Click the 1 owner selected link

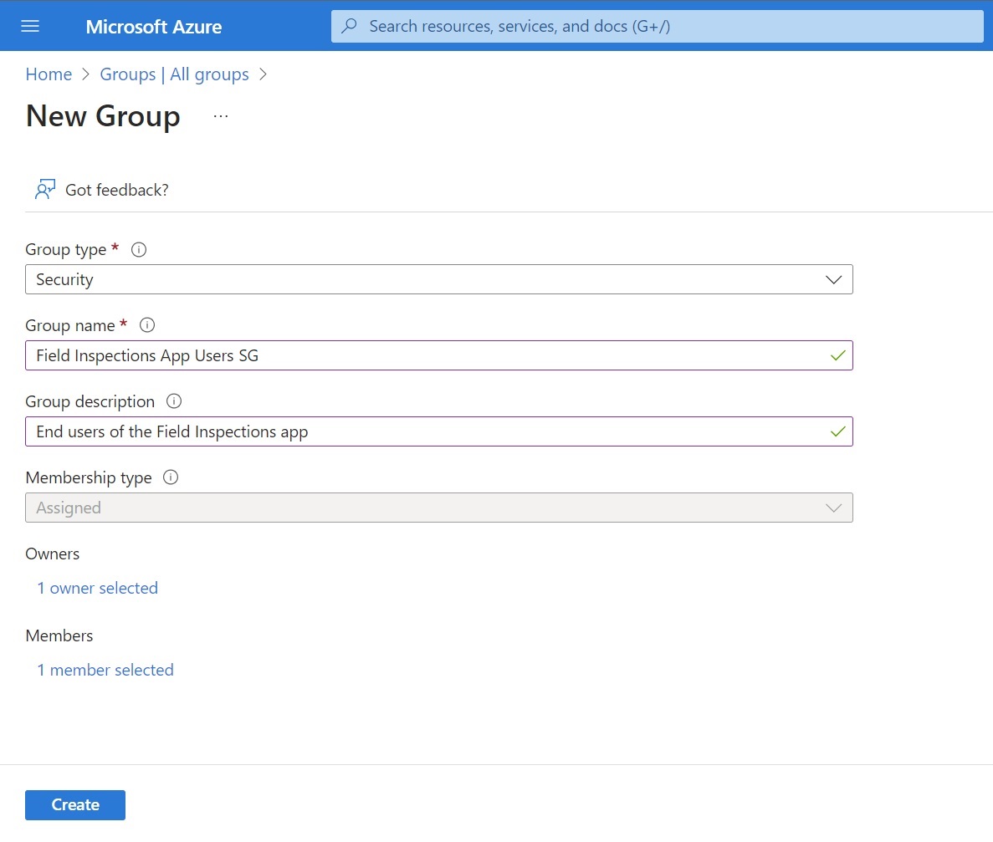[x=97, y=588]
